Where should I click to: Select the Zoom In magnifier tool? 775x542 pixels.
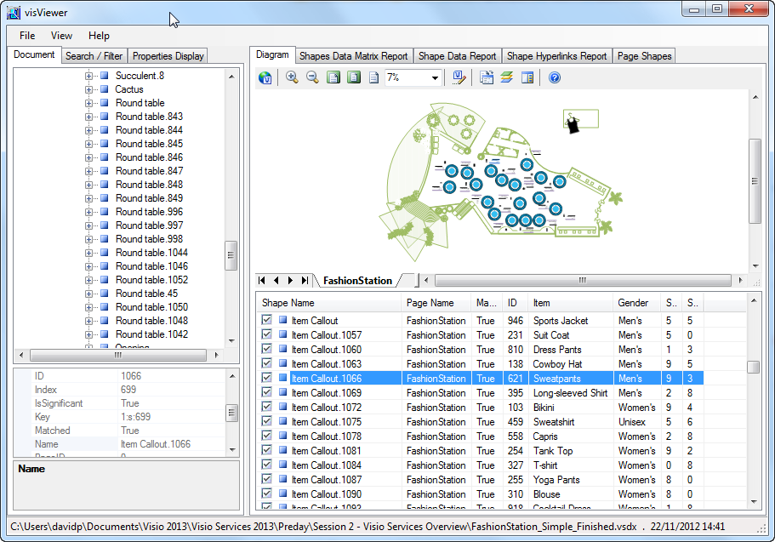point(291,77)
